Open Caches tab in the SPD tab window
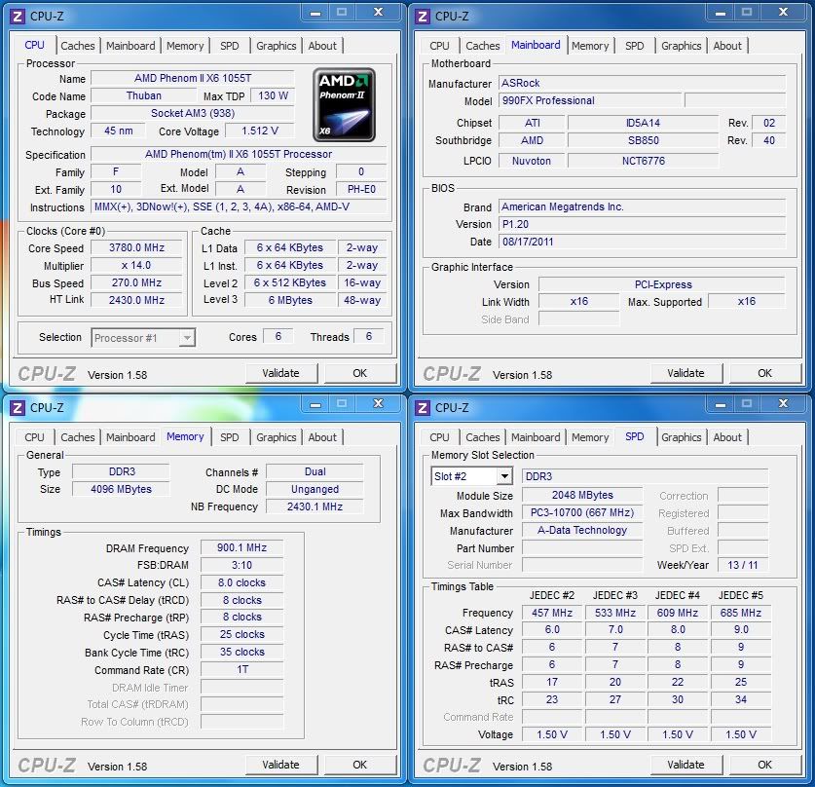 pos(482,437)
